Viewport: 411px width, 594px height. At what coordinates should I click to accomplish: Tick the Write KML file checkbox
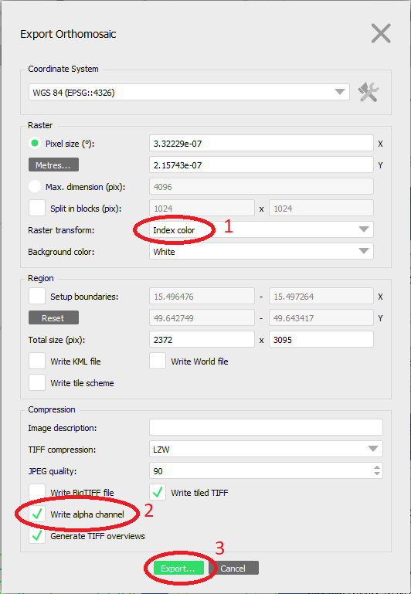[37, 361]
